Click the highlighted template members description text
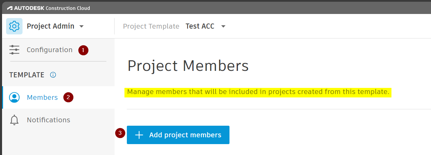The height and width of the screenshot is (155, 431). [x=258, y=92]
